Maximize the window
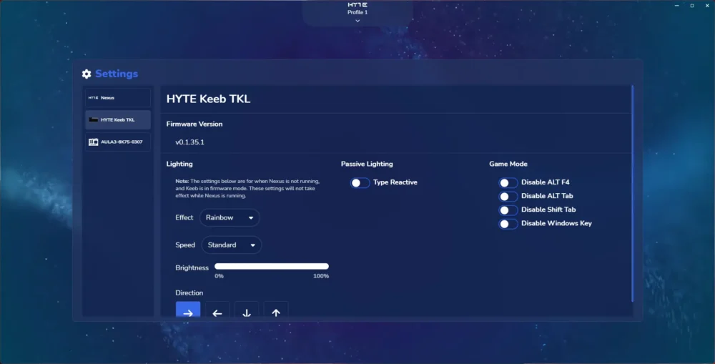The height and width of the screenshot is (364, 715). point(691,6)
